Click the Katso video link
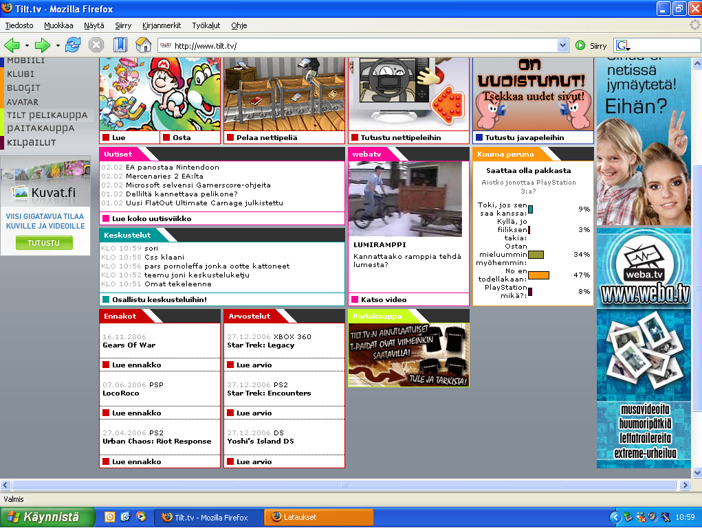 [384, 299]
